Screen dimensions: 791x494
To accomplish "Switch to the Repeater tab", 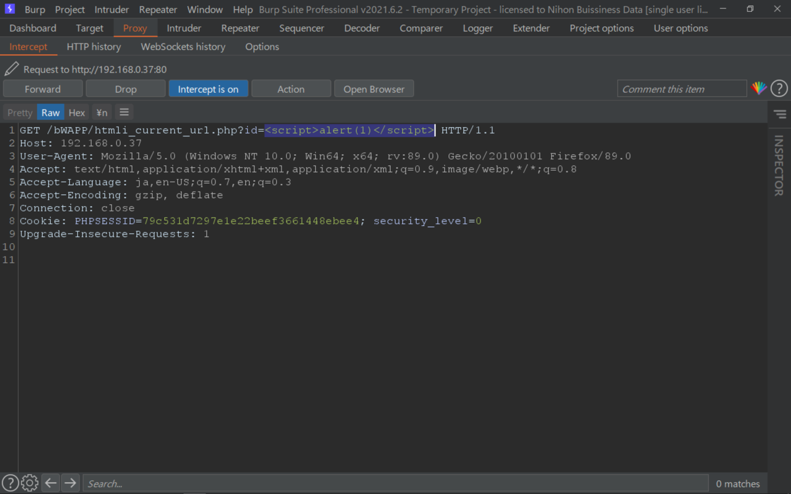I will 240,28.
